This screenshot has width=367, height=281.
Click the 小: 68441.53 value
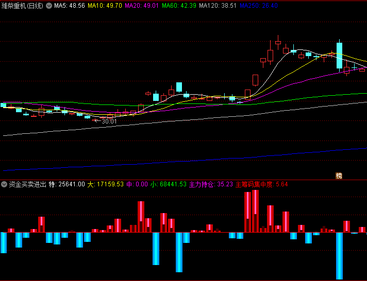point(169,184)
